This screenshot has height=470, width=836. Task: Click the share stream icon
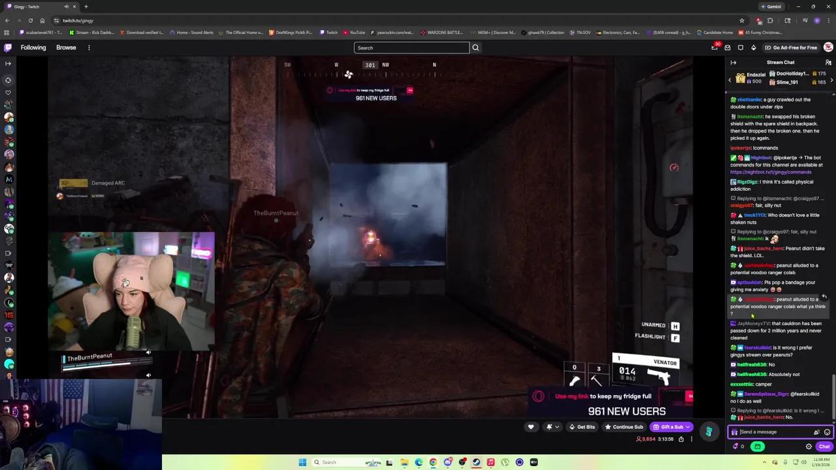click(x=681, y=439)
